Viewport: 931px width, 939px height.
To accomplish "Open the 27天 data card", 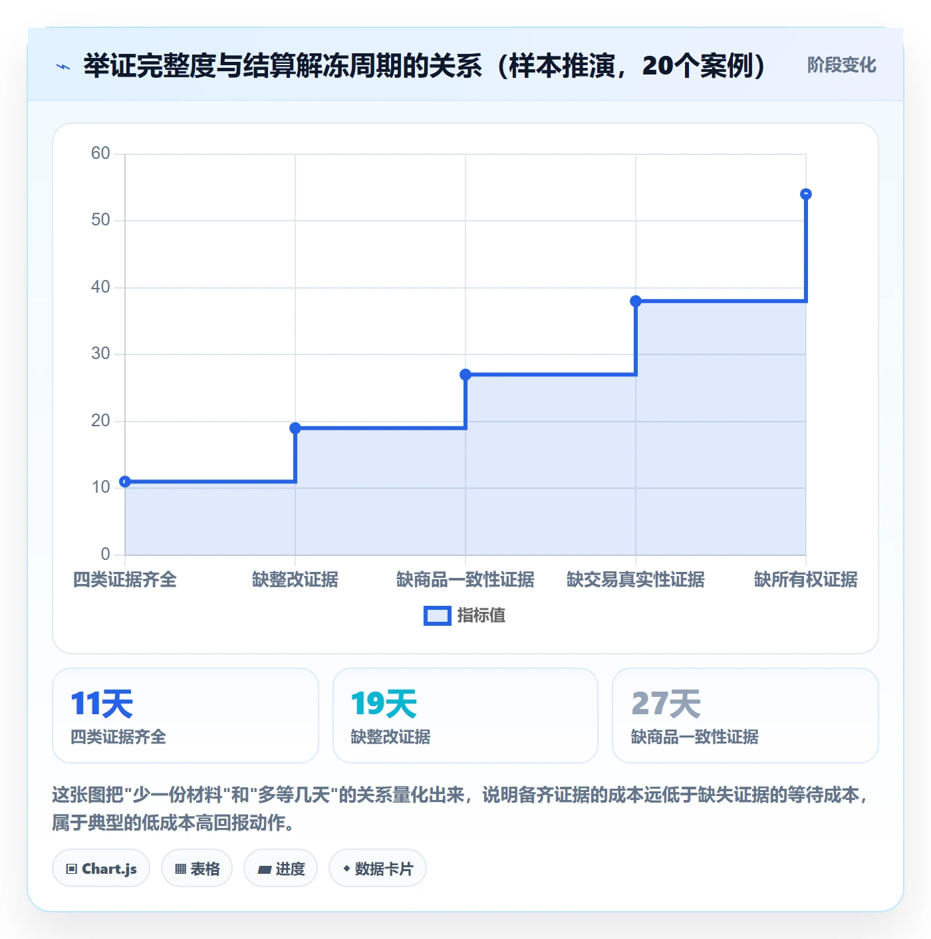I will pos(745,716).
